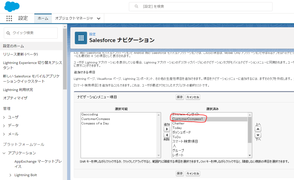This screenshot has width=294, height=180.
Task: Click the bottom キャンセル button
Action: tap(193, 173)
